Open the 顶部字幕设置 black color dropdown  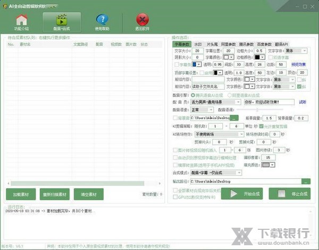coord(220,73)
